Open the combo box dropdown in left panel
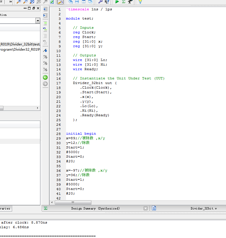This screenshot has width=226, height=238. coord(37,21)
